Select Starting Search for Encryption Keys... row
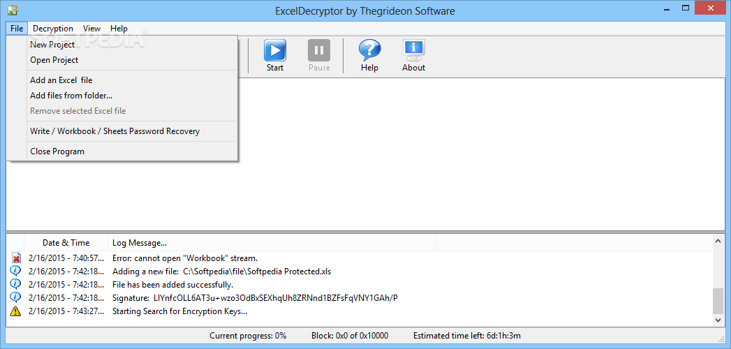This screenshot has width=731, height=349. 179,311
